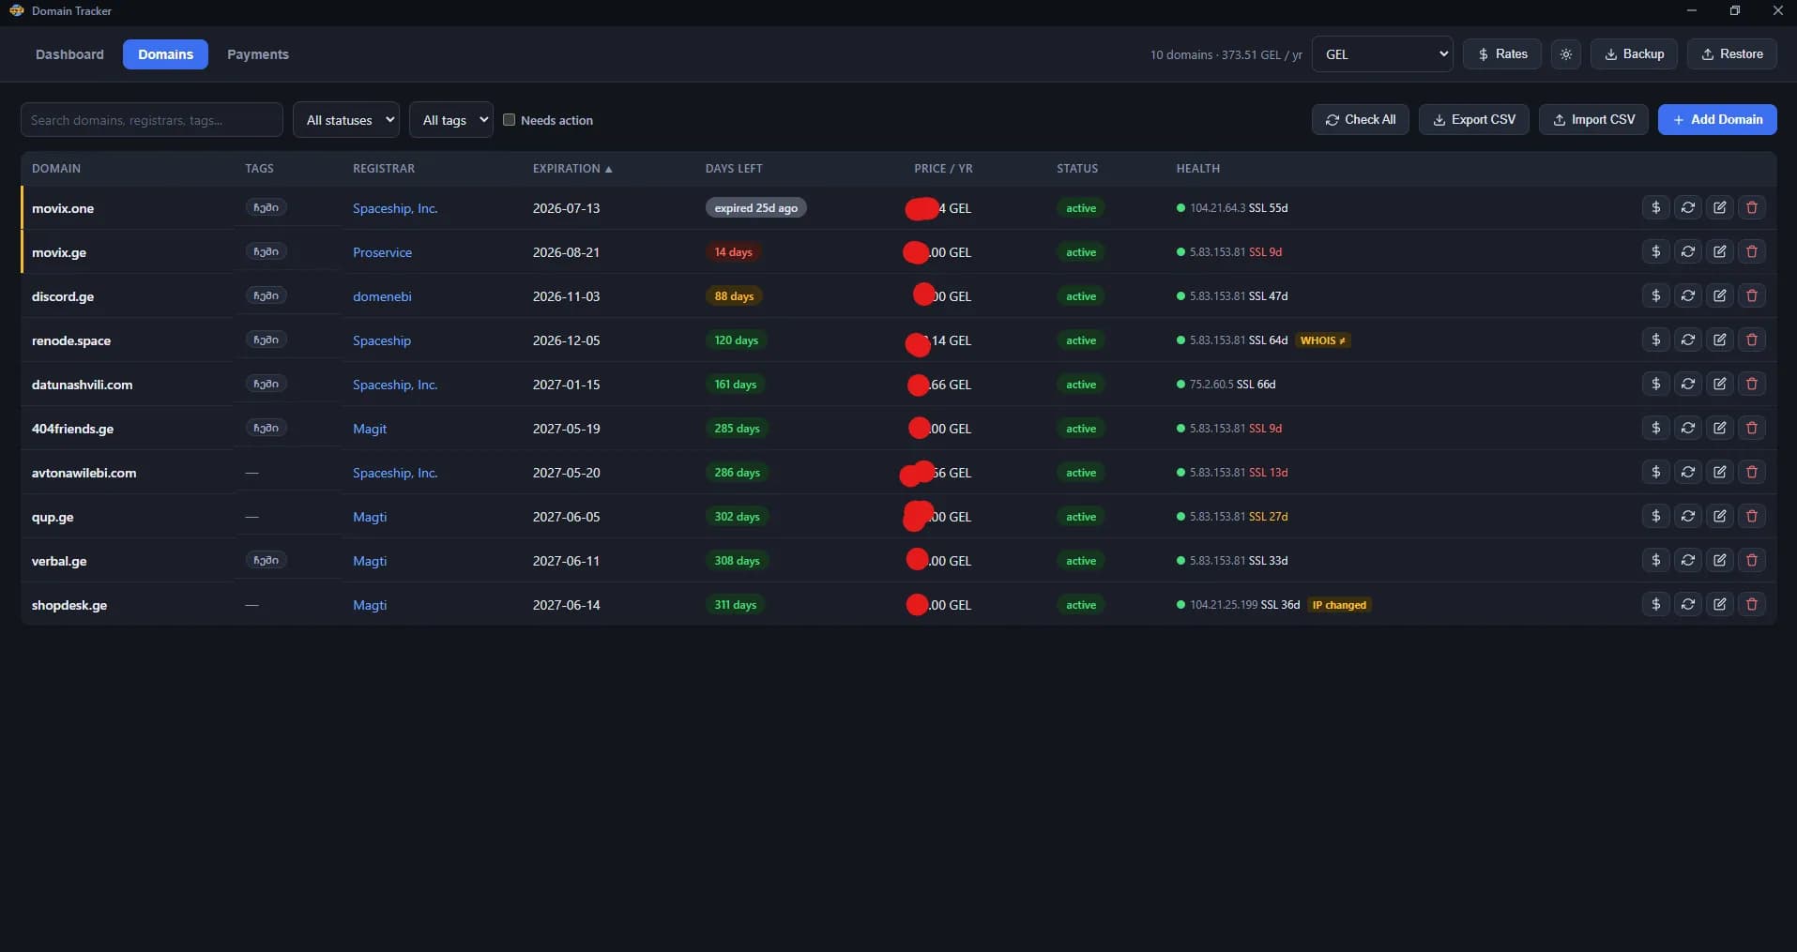Enable the Needs action checkbox
The width and height of the screenshot is (1797, 952).
510,120
